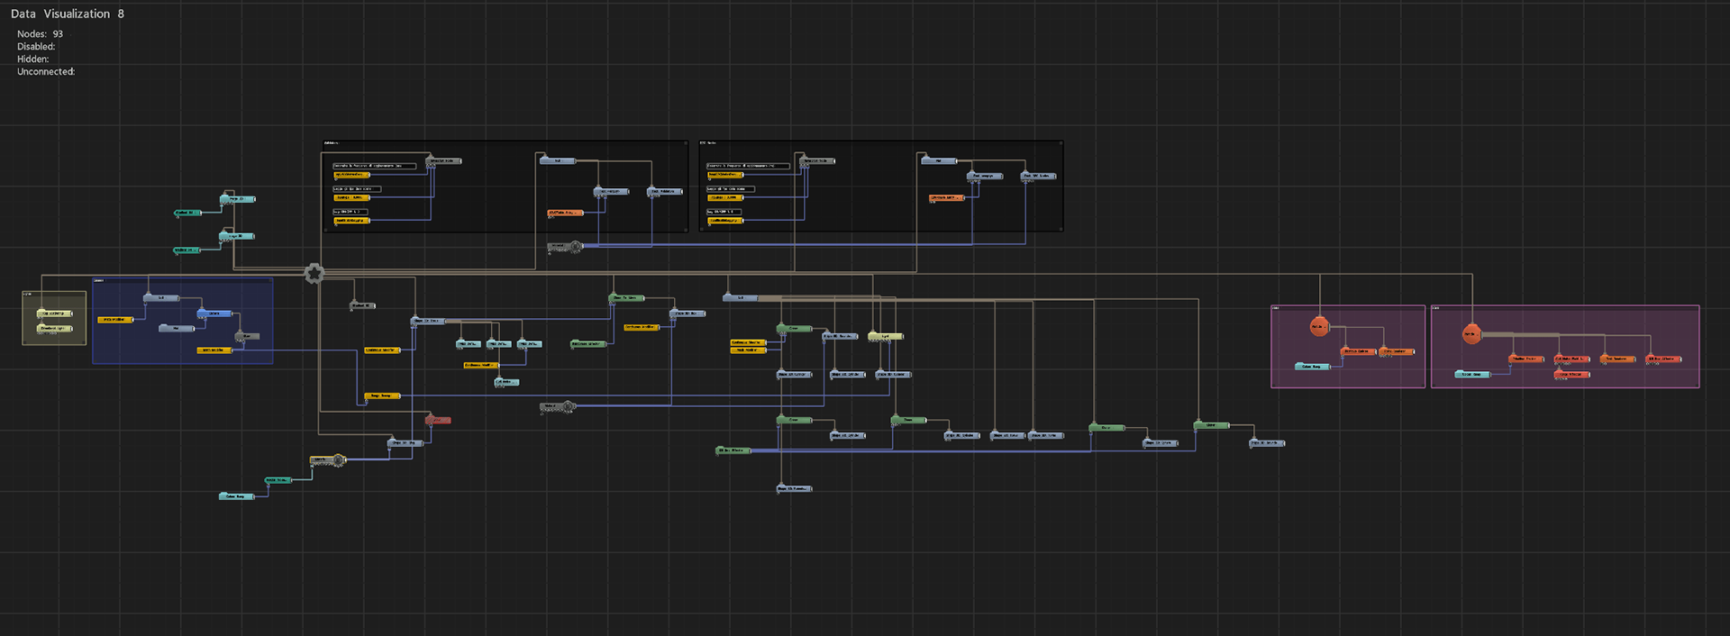Screen dimensions: 1730x636
Task: Select the lone node at the graph bottom
Action: [795, 488]
